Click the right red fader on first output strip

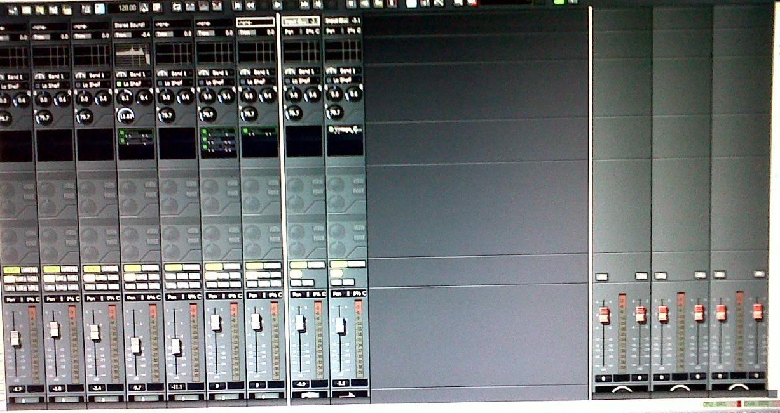click(x=640, y=314)
